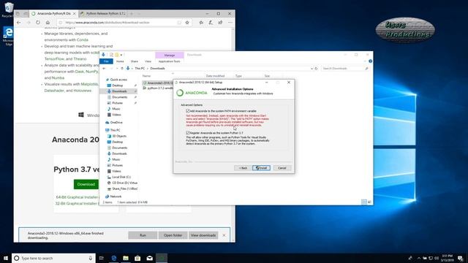
Task: Open File Explorer from taskbar
Action: pos(126,258)
